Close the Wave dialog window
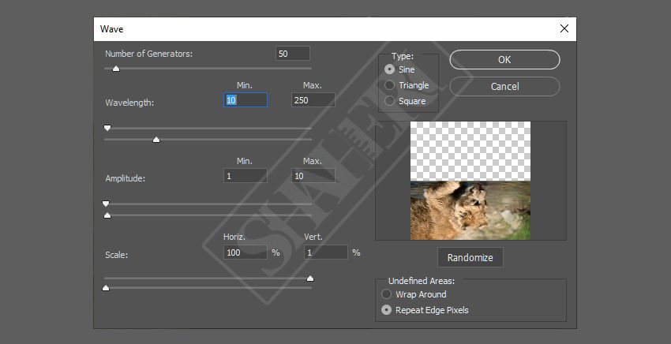The image size is (671, 344). pos(564,28)
